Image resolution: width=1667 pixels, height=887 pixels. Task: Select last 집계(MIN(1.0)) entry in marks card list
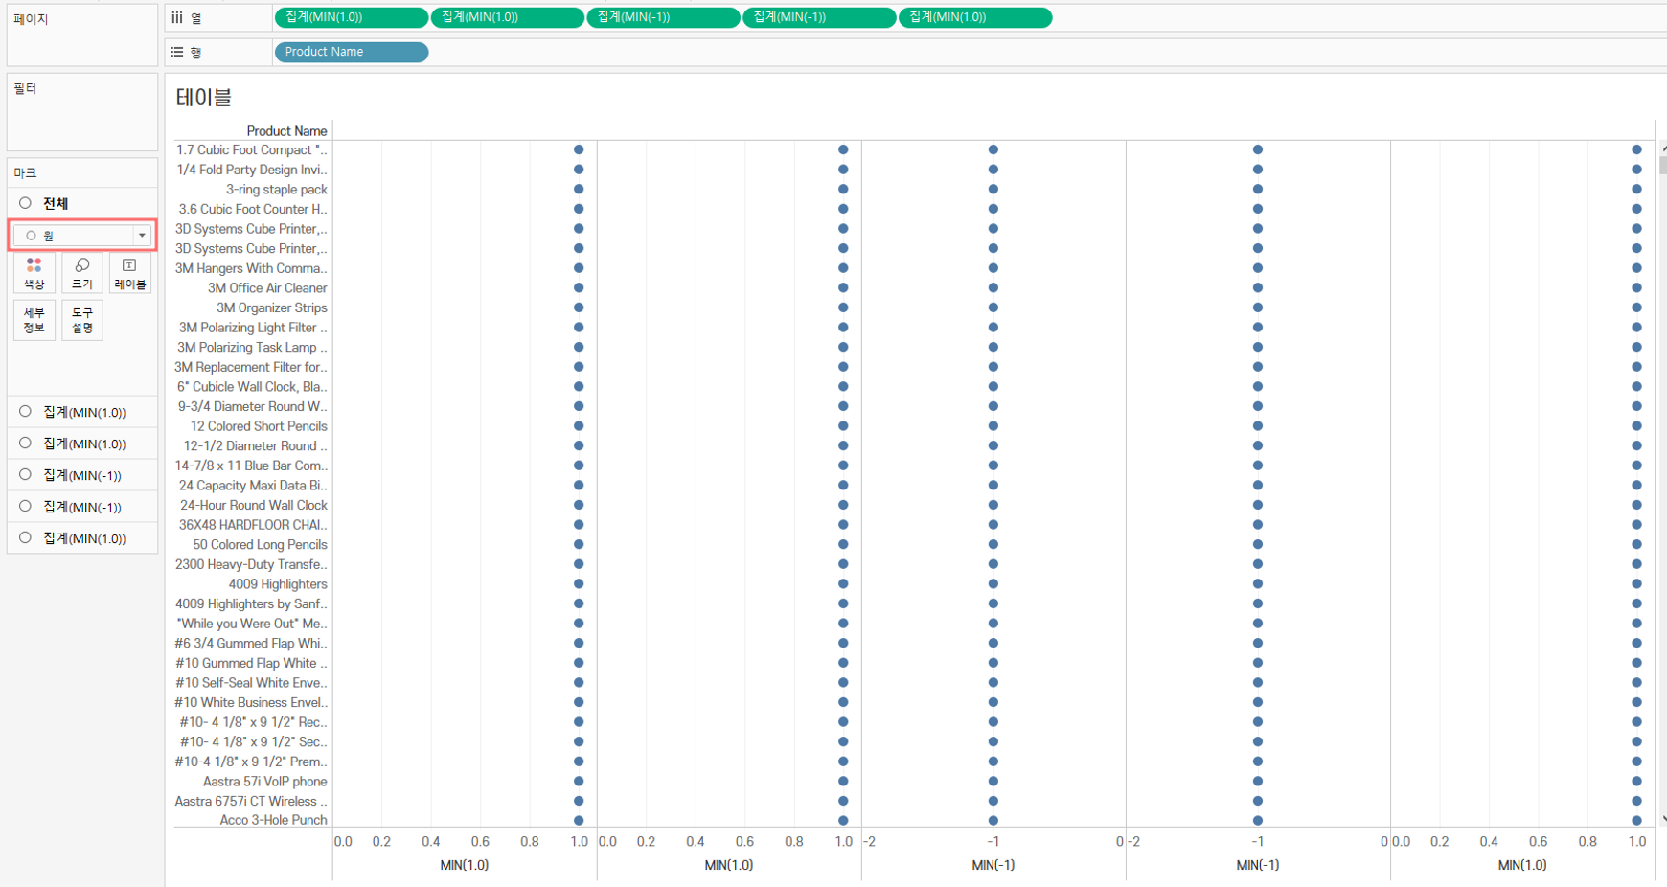[x=82, y=538]
